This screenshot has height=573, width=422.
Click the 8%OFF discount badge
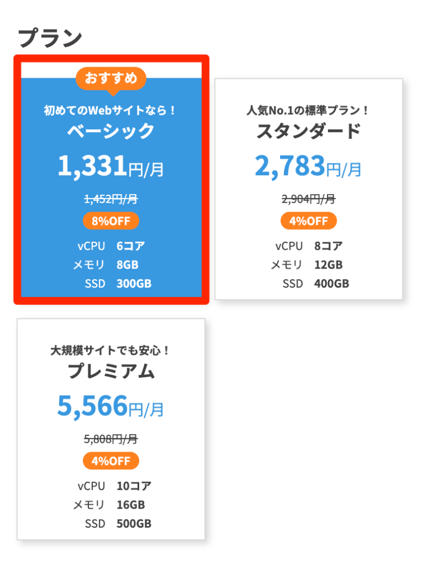111,221
